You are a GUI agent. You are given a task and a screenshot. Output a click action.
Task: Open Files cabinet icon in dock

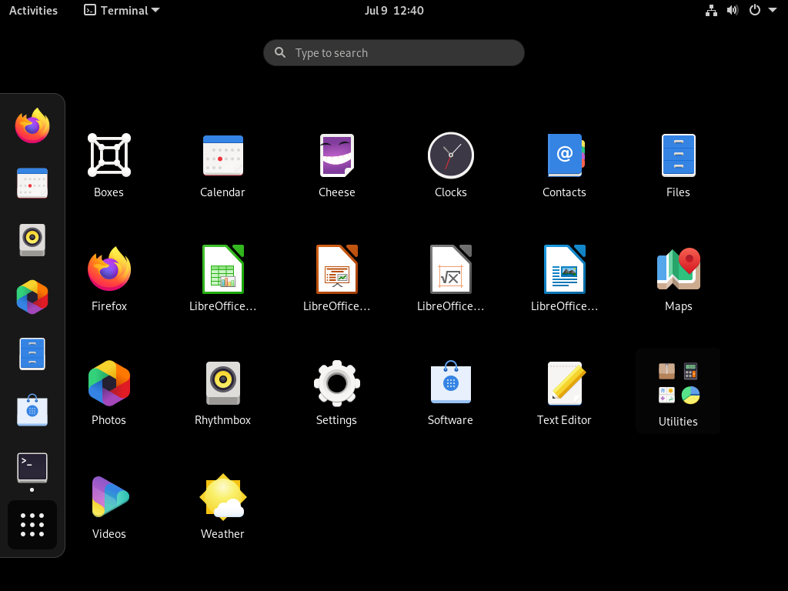pyautogui.click(x=32, y=354)
